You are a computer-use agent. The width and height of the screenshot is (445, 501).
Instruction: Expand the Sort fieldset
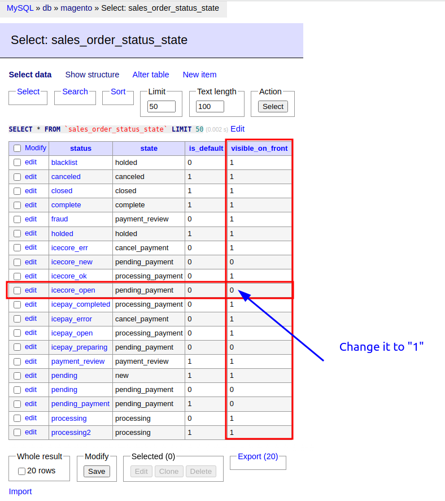[x=118, y=92]
